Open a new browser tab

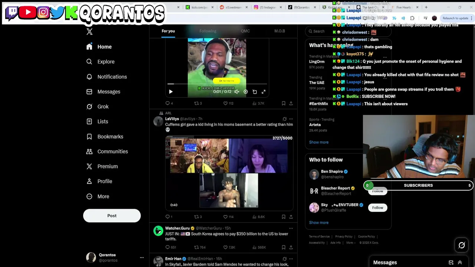point(426,7)
